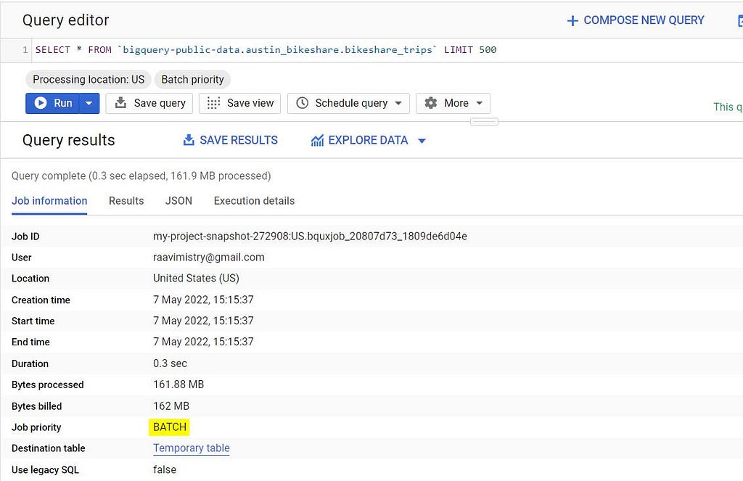Viewport: 743px width, 481px height.
Task: Switch to the Job information tab
Action: pos(49,201)
